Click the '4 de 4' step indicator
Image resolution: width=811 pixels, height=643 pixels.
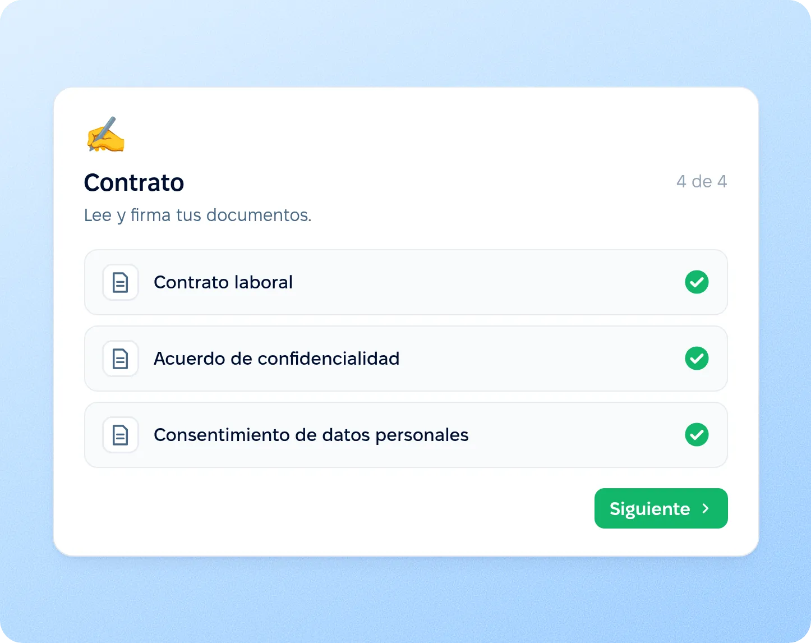click(x=702, y=181)
